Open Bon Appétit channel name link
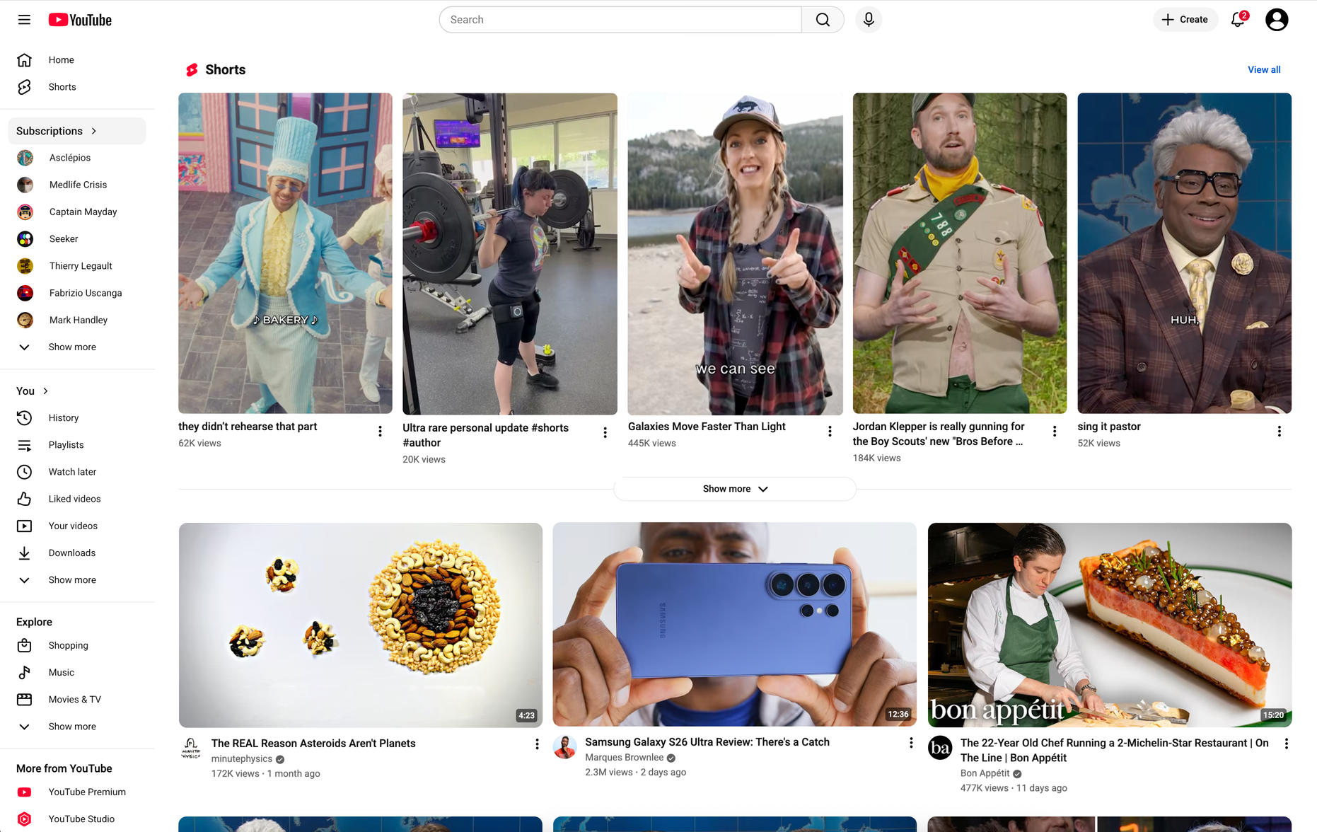 click(x=985, y=773)
